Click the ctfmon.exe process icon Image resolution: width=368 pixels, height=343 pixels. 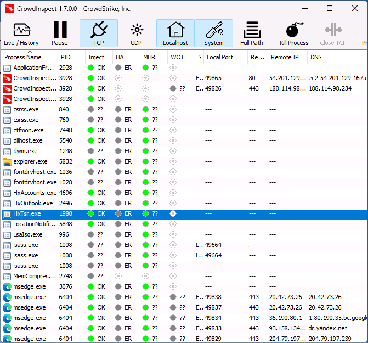coord(7,131)
